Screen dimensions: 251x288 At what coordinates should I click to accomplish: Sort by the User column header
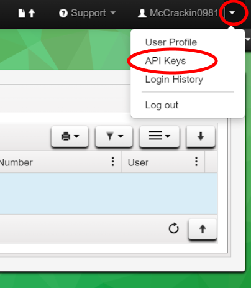139,162
